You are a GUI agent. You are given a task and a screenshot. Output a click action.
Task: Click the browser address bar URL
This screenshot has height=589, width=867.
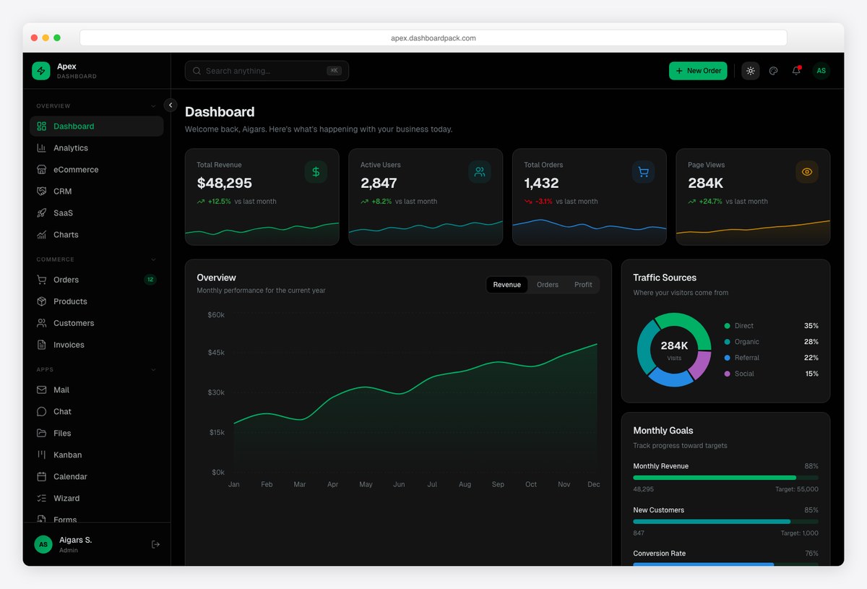coord(433,38)
